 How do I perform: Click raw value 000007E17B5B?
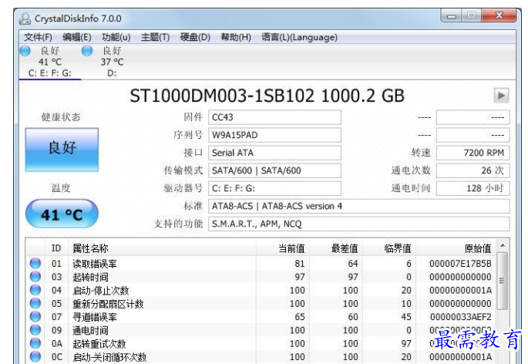(460, 264)
